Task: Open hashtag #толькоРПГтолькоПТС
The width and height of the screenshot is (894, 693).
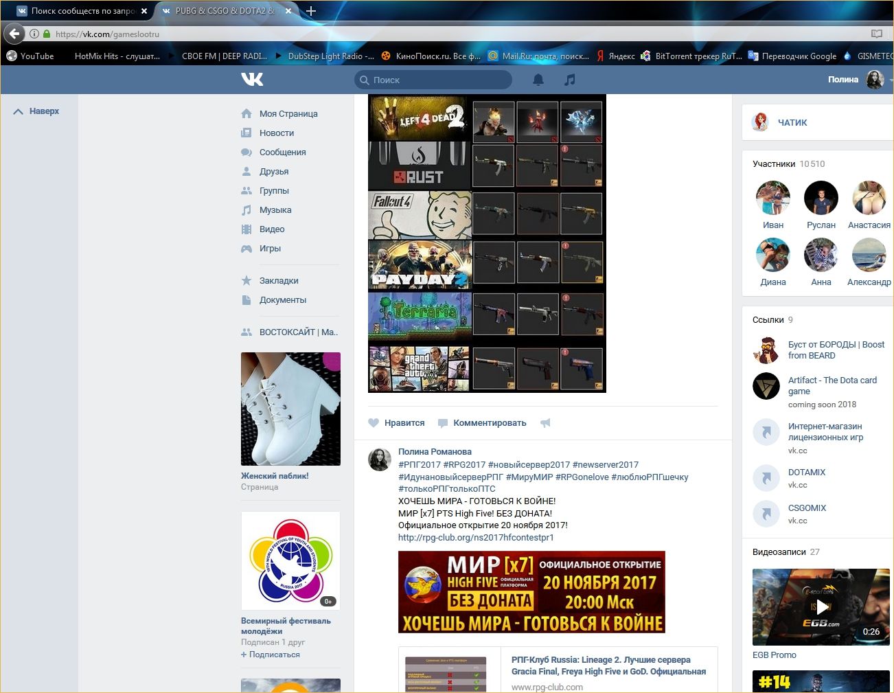Action: point(446,488)
